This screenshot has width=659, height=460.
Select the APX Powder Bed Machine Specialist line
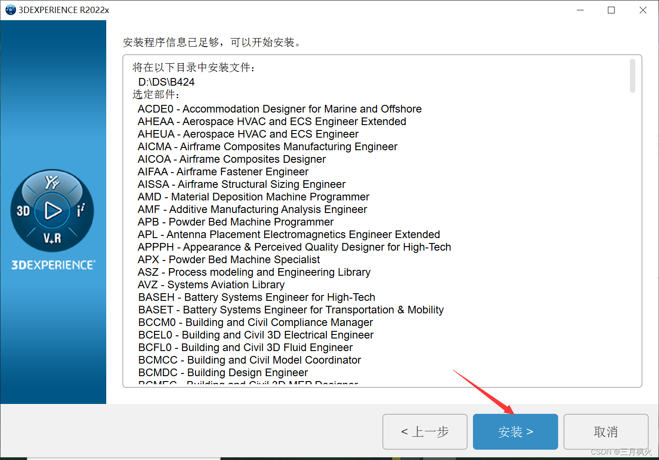229,260
